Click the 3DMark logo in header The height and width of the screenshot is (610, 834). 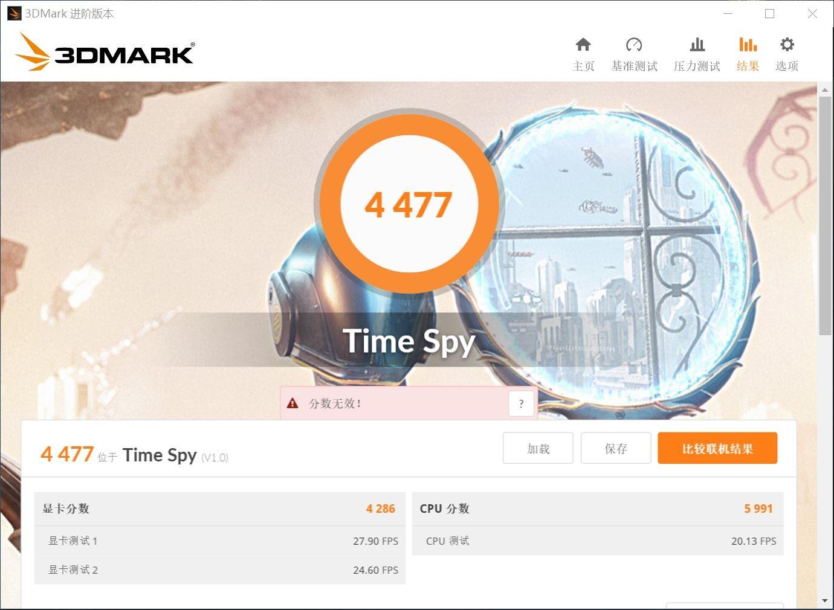click(x=105, y=52)
